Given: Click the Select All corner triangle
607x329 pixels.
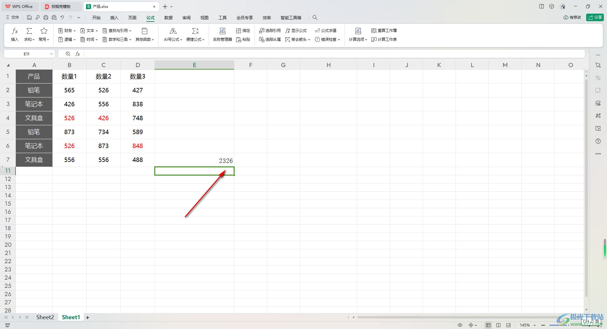Looking at the screenshot, I should tap(8, 65).
